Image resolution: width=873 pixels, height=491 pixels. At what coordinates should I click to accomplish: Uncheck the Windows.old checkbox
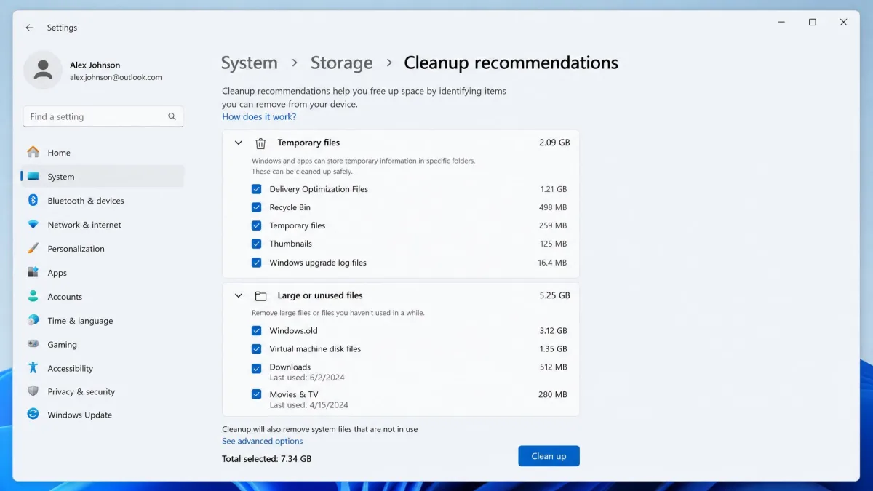coord(256,330)
